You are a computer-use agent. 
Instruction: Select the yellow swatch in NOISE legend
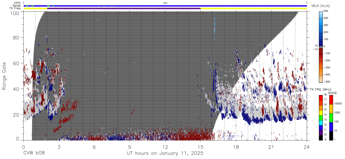coord(331,109)
